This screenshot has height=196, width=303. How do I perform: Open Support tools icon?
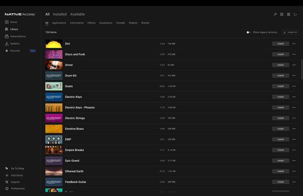tap(7, 182)
